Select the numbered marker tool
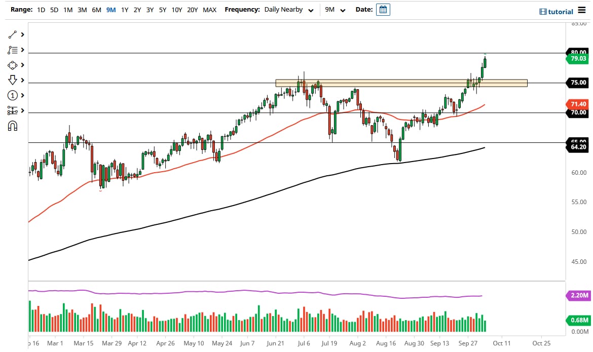Viewport: 593px width, 352px height. tap(13, 95)
